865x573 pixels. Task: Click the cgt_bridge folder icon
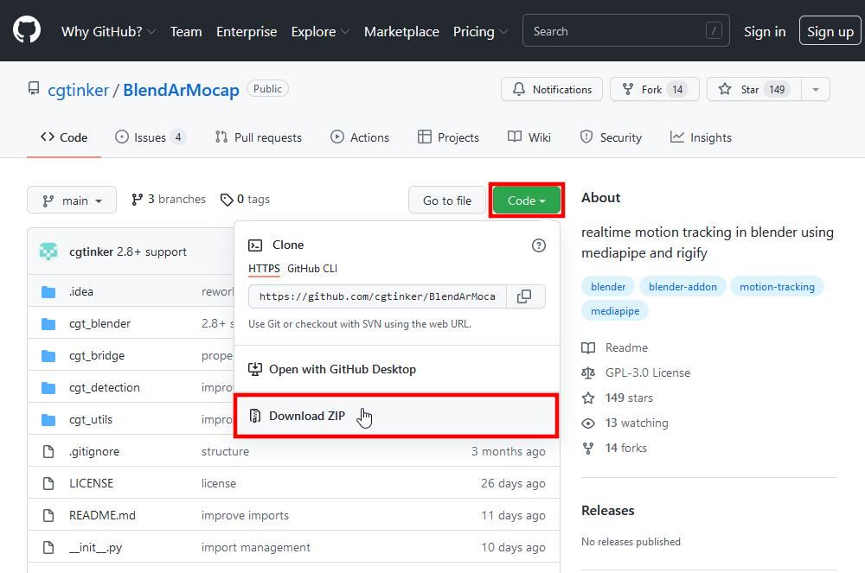(48, 355)
